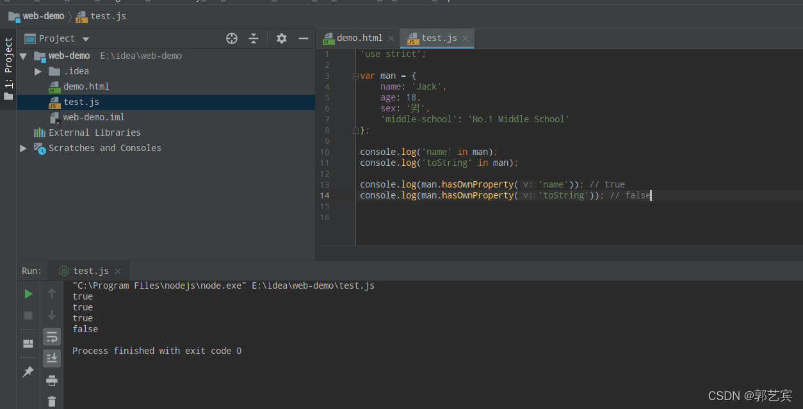Click the node.exe command line output
The height and width of the screenshot is (409, 803).
(x=223, y=285)
